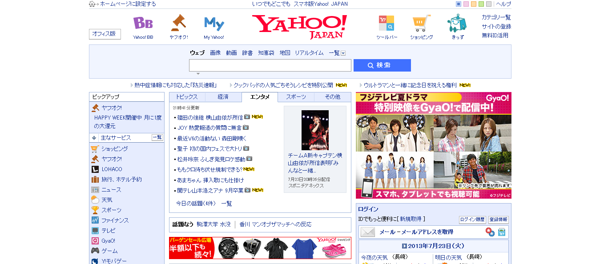Select リアルタイム search type
This screenshot has width=600, height=264.
(x=309, y=53)
